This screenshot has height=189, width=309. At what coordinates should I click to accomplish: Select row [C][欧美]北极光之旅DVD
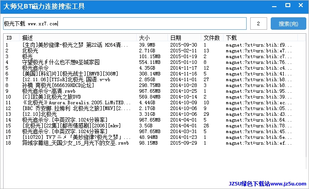tap(154, 97)
